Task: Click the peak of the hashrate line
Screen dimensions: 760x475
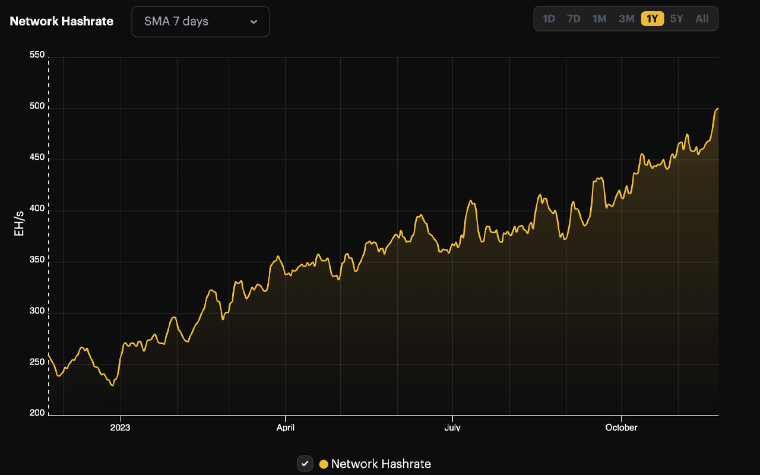Action: coord(717,109)
